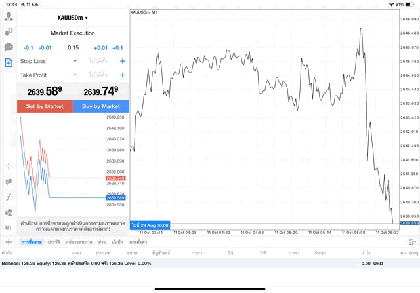Image resolution: width=420 pixels, height=293 pixels.
Task: Enable the crosshair cursor tool
Action: click(x=9, y=166)
